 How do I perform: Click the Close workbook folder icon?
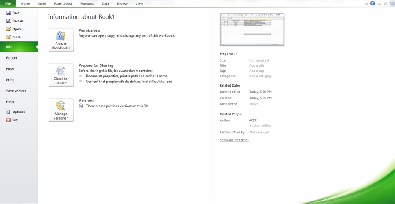pos(8,37)
